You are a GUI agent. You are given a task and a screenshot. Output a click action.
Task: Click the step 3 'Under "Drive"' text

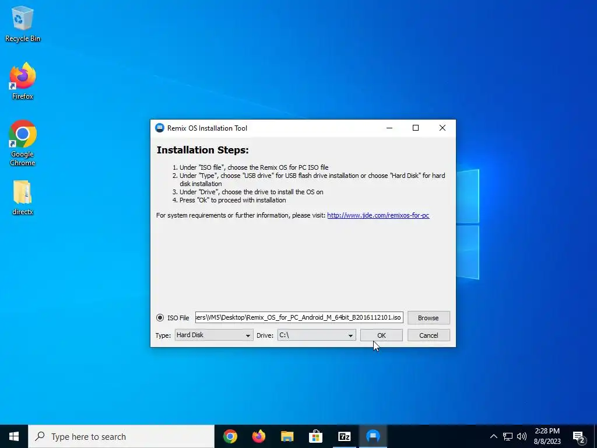pyautogui.click(x=251, y=192)
